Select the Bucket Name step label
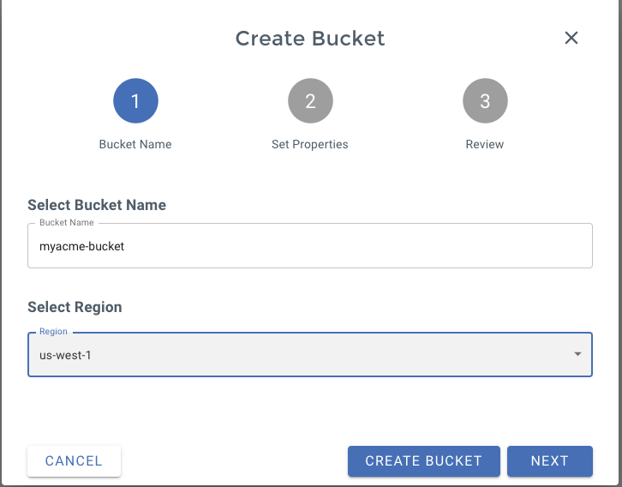The image size is (622, 487). pos(135,144)
